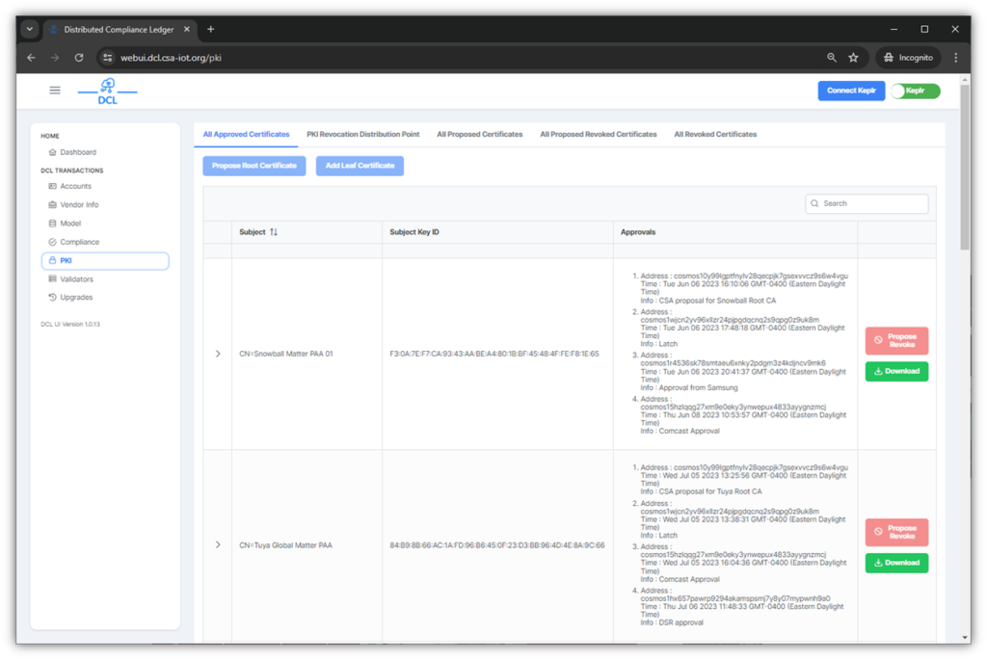This screenshot has width=987, height=660.
Task: Expand the Snowball Matter PAA 01 row
Action: 218,354
